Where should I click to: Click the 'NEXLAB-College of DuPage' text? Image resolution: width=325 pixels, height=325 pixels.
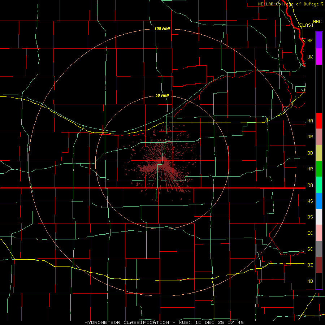point(288,4)
